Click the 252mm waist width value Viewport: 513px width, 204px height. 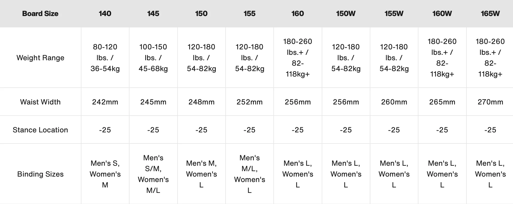tap(249, 102)
